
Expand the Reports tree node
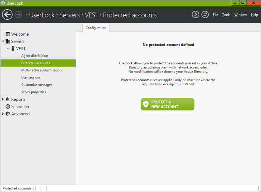(3, 99)
